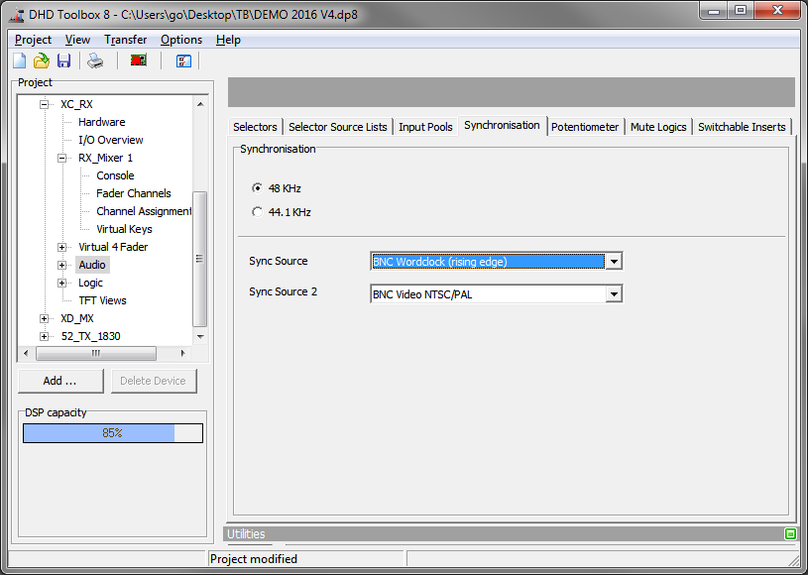Viewport: 808px width, 575px height.
Task: Open the Sync Source dropdown list
Action: tap(614, 261)
